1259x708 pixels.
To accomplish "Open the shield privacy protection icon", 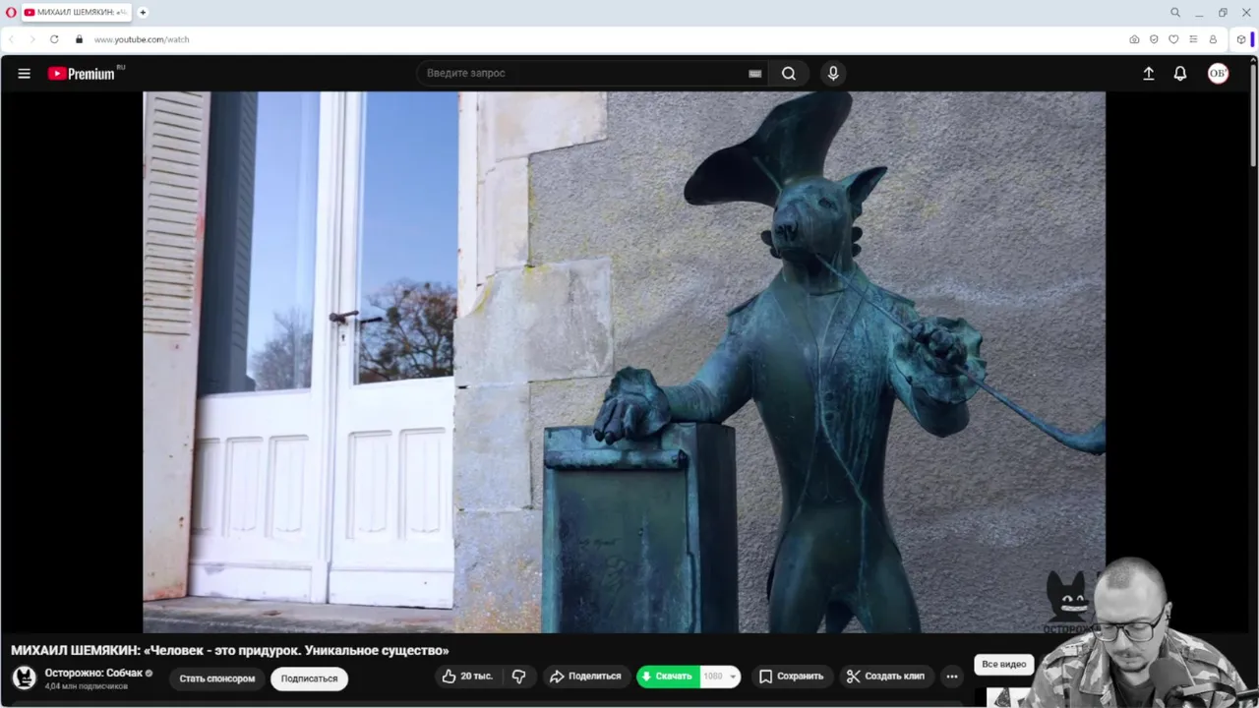I will coord(1154,39).
